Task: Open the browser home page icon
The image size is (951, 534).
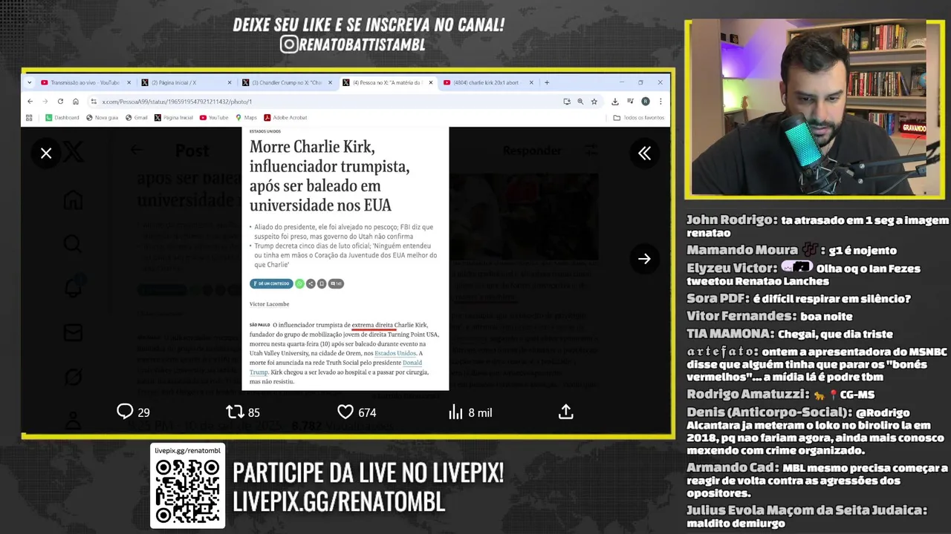Action: (x=75, y=102)
